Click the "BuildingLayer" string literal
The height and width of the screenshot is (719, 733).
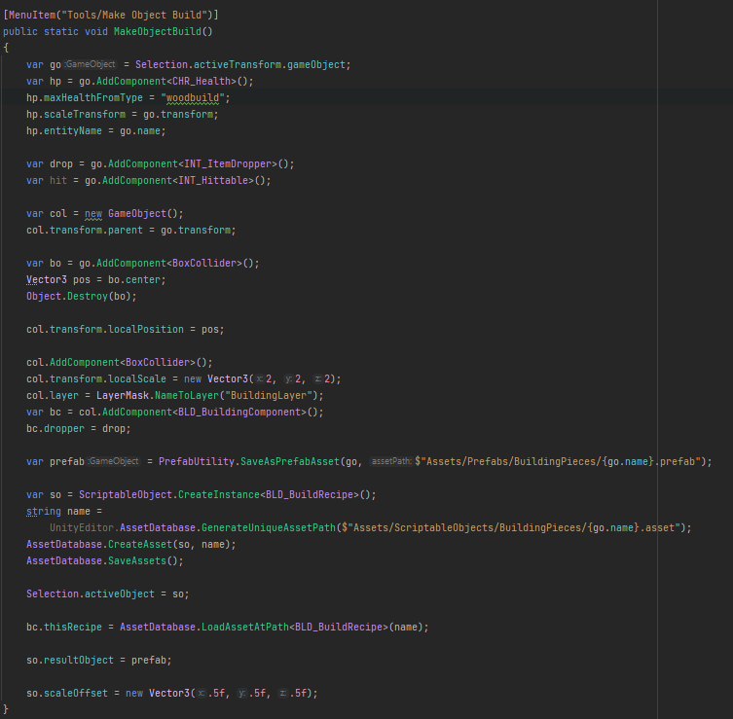point(269,396)
